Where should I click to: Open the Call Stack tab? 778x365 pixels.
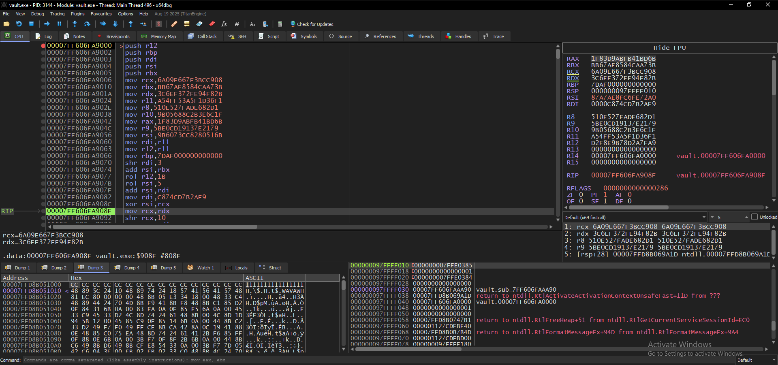[203, 36]
